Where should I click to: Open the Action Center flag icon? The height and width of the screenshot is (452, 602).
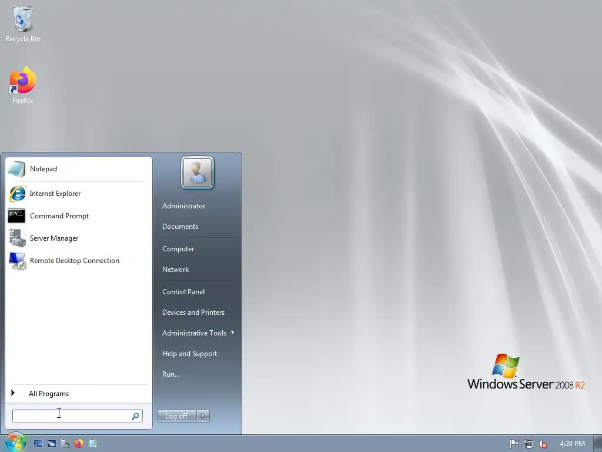pos(514,444)
